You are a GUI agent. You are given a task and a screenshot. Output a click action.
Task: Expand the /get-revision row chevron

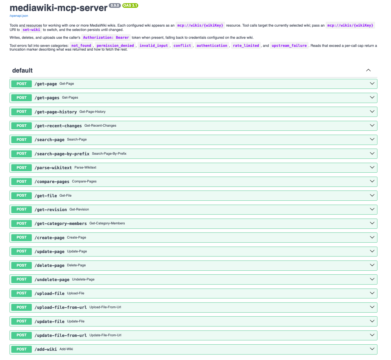click(x=372, y=209)
